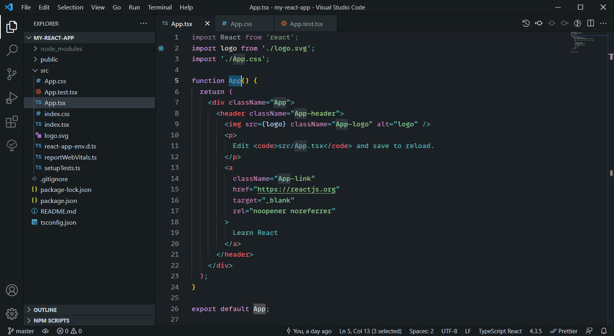Change file encoding UTF-8

tap(449, 331)
